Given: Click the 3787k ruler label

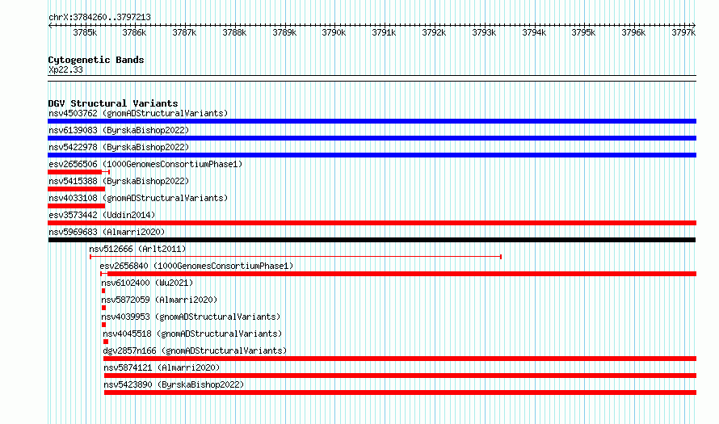Looking at the screenshot, I should (184, 32).
